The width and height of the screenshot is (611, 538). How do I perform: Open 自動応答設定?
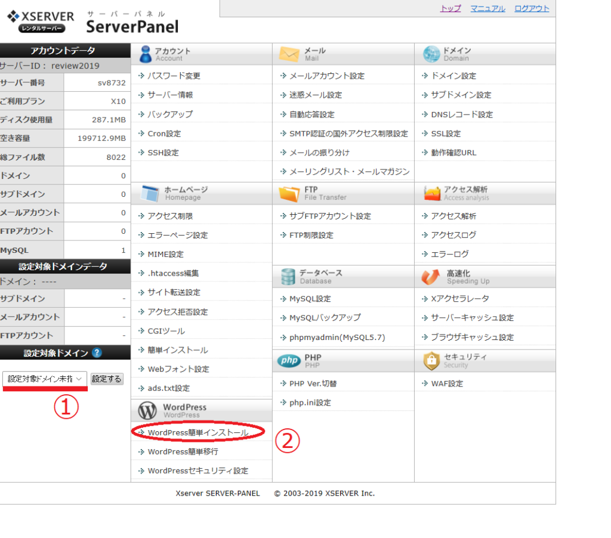pyautogui.click(x=312, y=115)
